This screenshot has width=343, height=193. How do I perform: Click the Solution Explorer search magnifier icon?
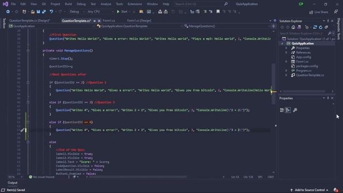click(330, 33)
